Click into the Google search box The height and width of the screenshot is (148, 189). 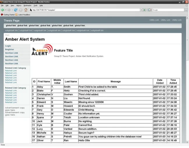[x=168, y=10]
